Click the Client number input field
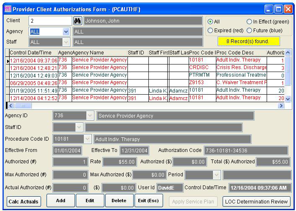Screen dimensions: 296x211 point(50,21)
